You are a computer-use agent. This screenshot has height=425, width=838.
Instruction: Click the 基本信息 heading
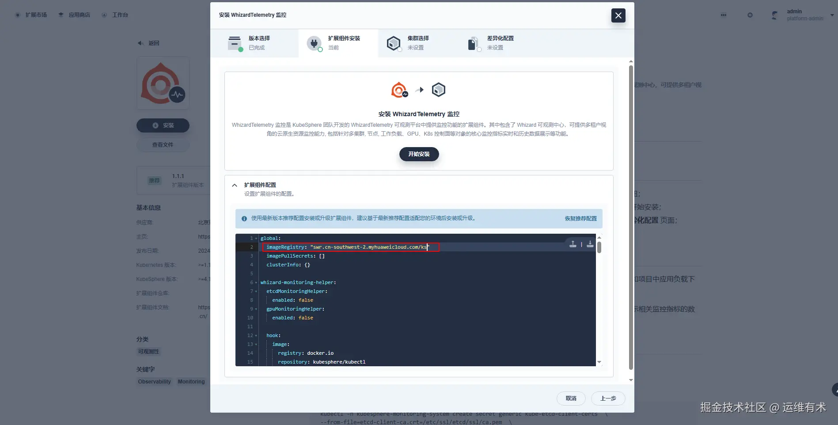[x=148, y=208]
